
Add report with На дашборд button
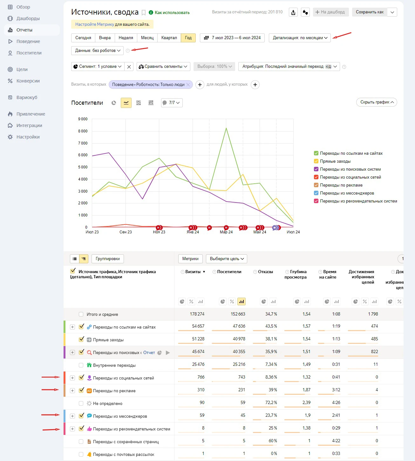coord(331,12)
